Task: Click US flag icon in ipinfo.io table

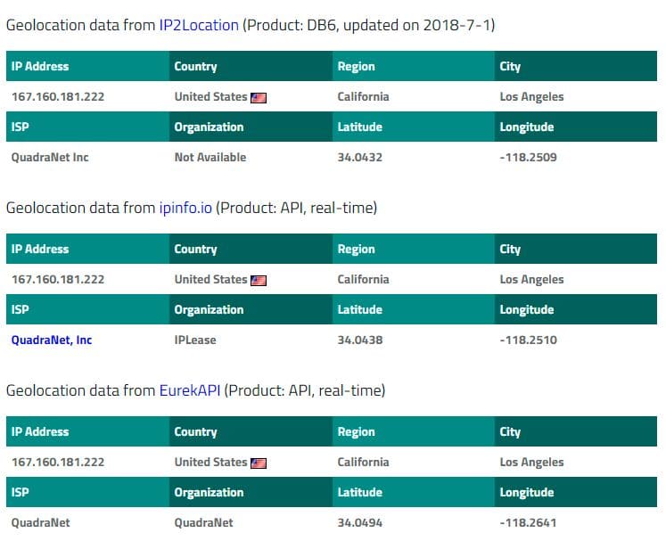Action: point(259,280)
